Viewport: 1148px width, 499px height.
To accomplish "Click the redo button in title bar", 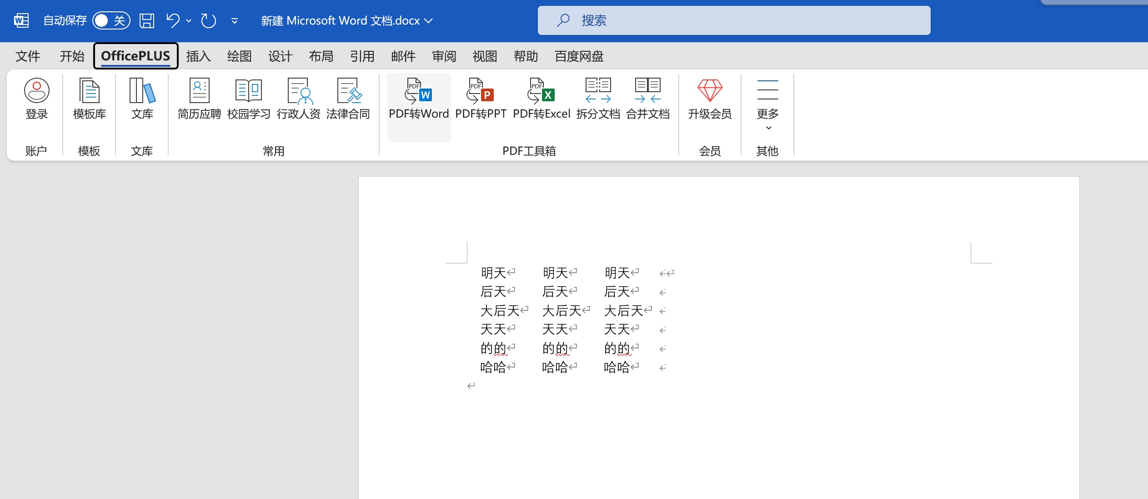I will tap(209, 20).
